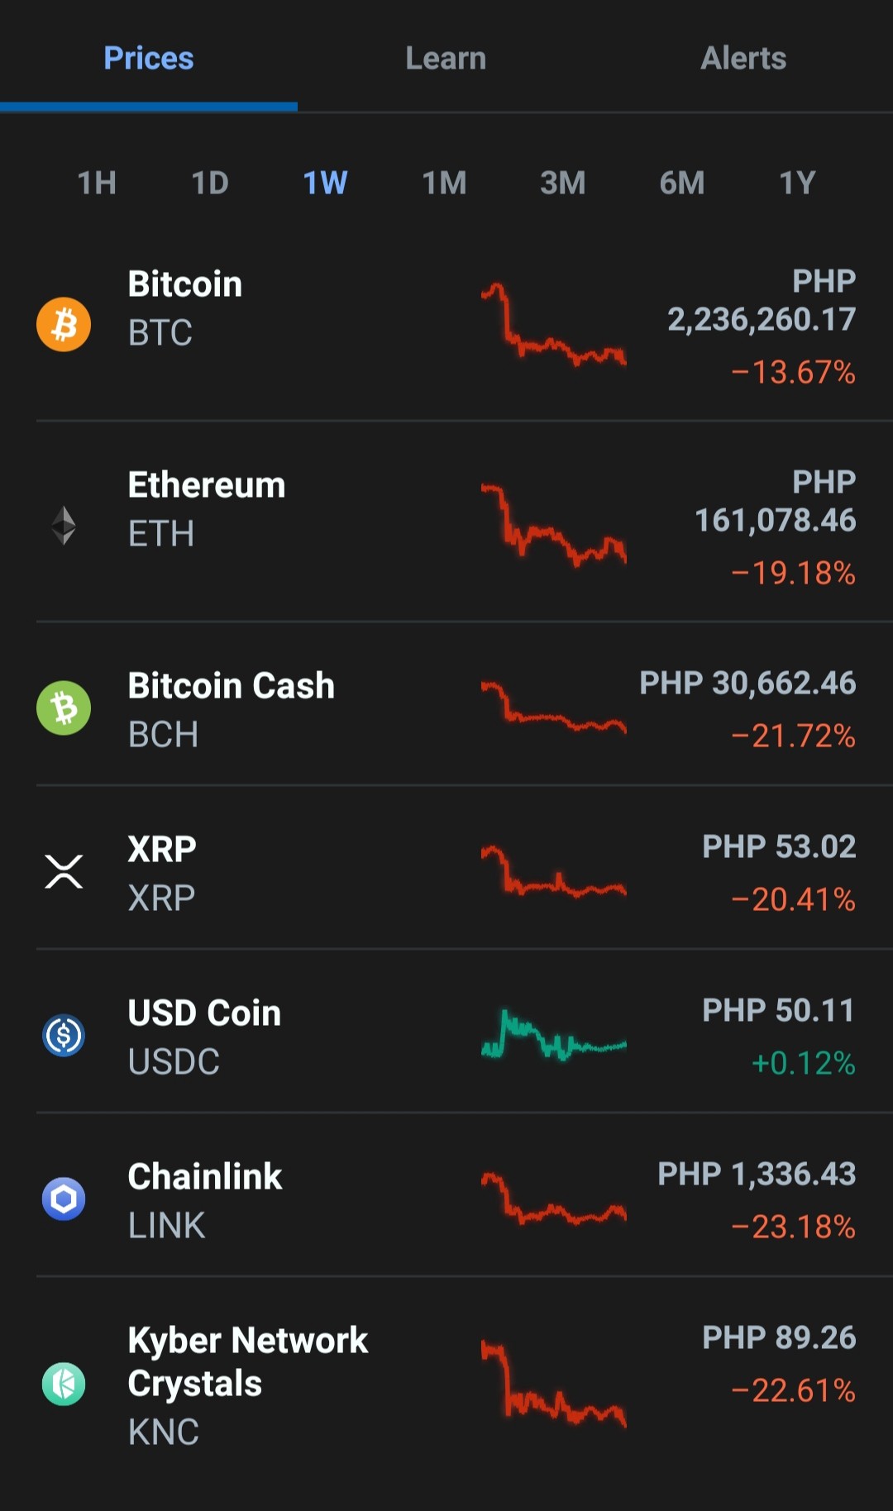Open the Learn tab
Screen dimensions: 893x1511
coord(446,58)
